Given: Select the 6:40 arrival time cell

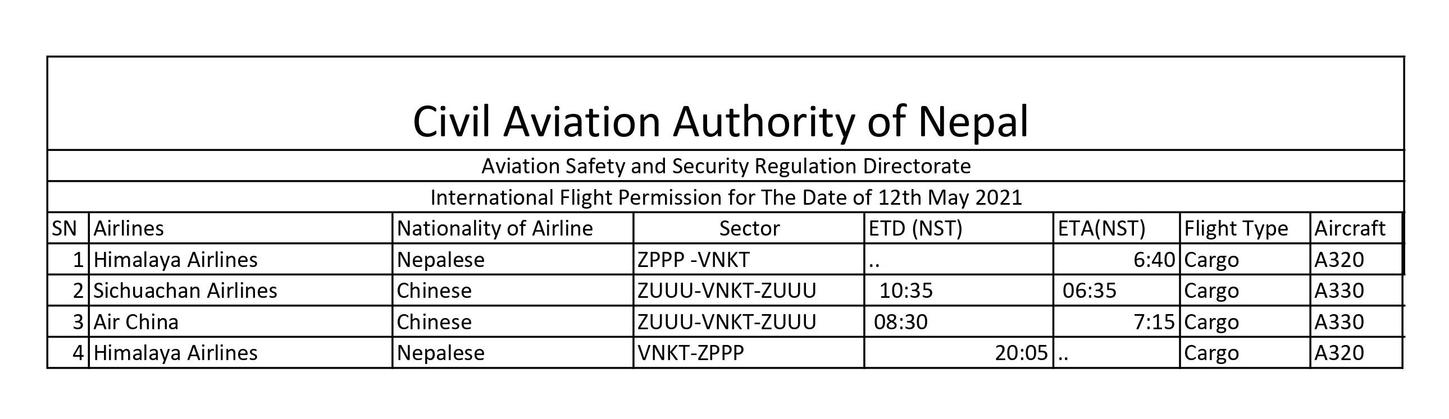Looking at the screenshot, I should pyautogui.click(x=1154, y=260).
